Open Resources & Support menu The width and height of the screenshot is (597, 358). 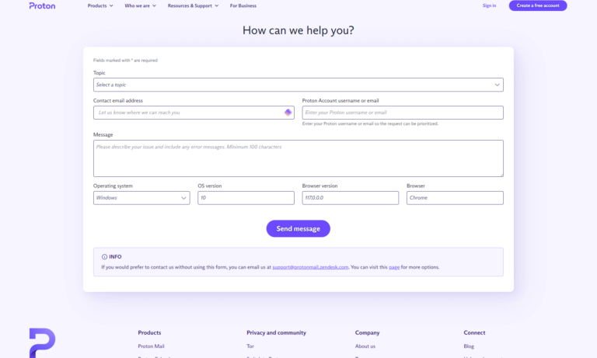193,5
